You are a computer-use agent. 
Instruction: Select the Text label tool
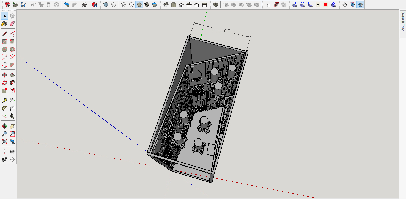[x=12, y=108]
